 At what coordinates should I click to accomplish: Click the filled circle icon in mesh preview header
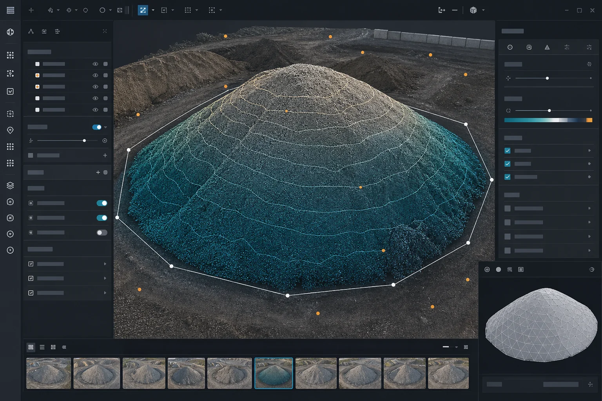click(x=499, y=269)
